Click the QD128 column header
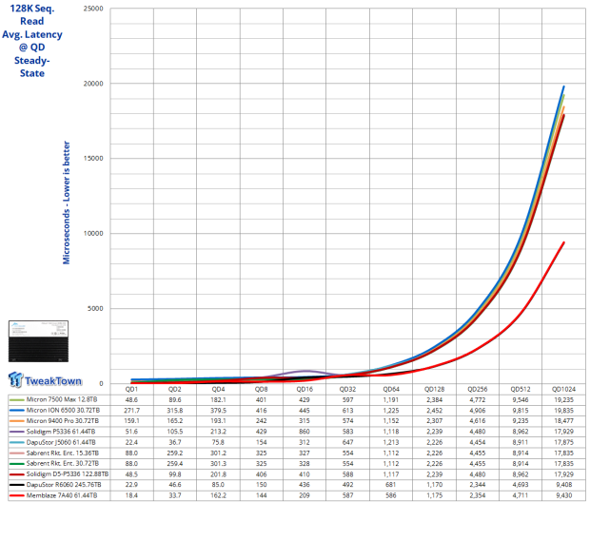Viewport: 590px width, 540px height. coord(434,389)
